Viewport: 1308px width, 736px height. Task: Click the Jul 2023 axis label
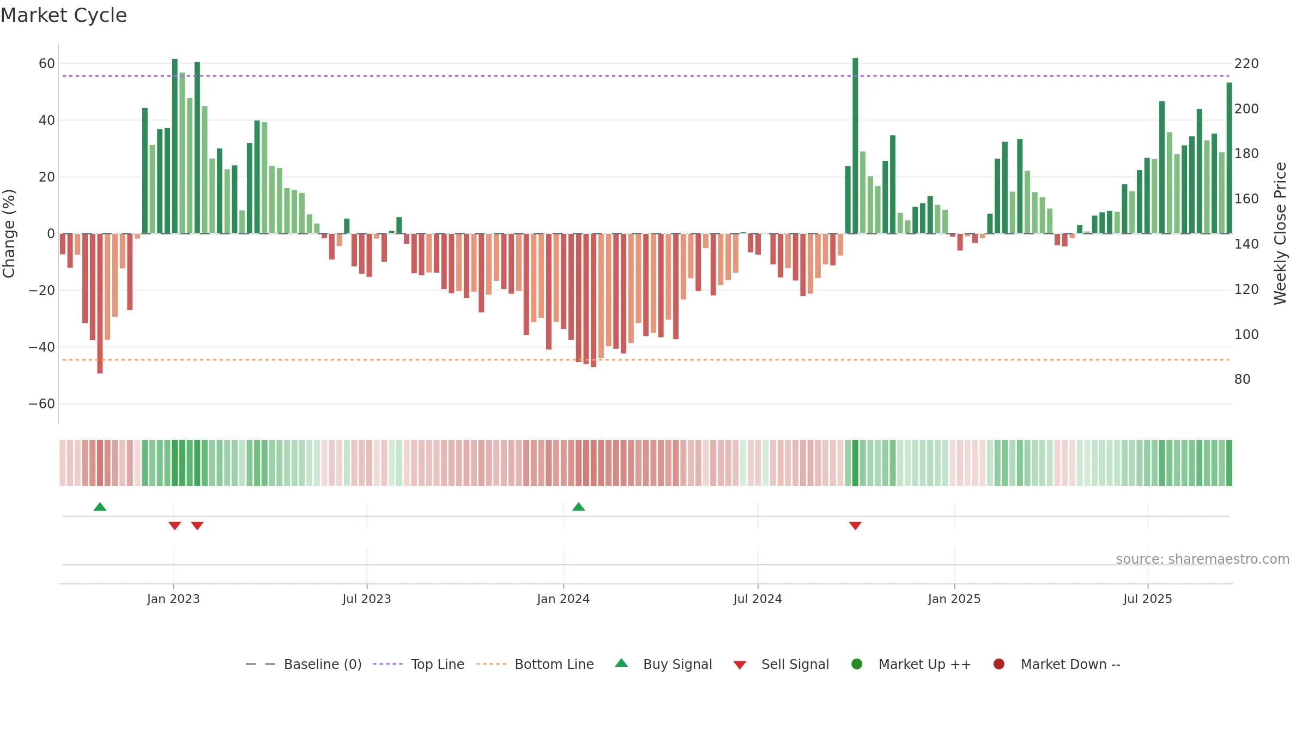(367, 599)
